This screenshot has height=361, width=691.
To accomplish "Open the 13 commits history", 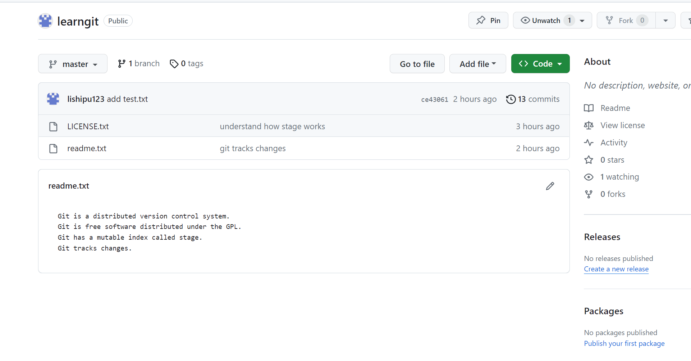I will click(x=533, y=99).
